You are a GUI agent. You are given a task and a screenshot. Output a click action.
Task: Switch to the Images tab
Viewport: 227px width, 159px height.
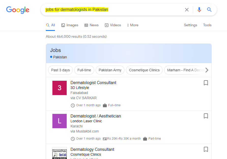click(x=70, y=25)
